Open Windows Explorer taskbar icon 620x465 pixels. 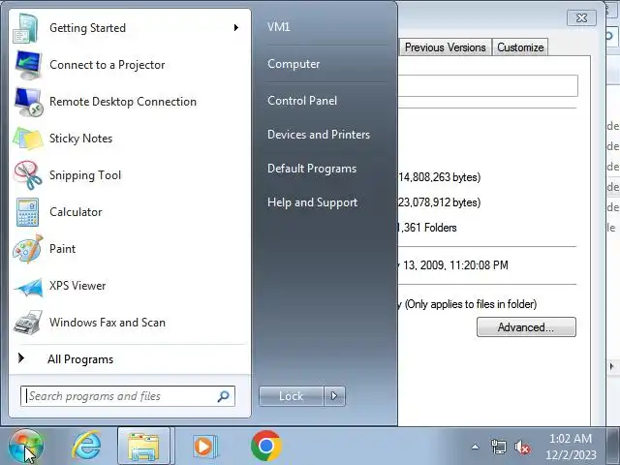click(144, 446)
